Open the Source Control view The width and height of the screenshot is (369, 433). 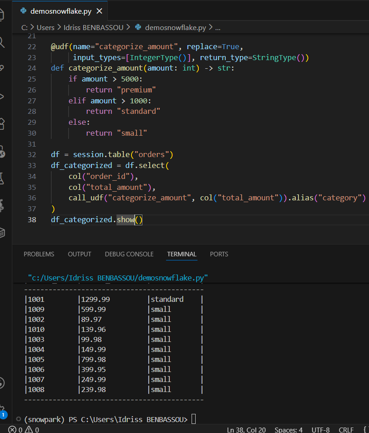(x=2, y=69)
